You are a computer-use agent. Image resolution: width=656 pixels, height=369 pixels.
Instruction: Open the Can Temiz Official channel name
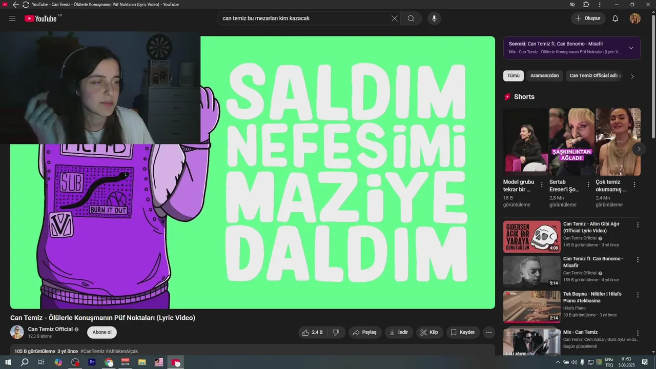[50, 329]
